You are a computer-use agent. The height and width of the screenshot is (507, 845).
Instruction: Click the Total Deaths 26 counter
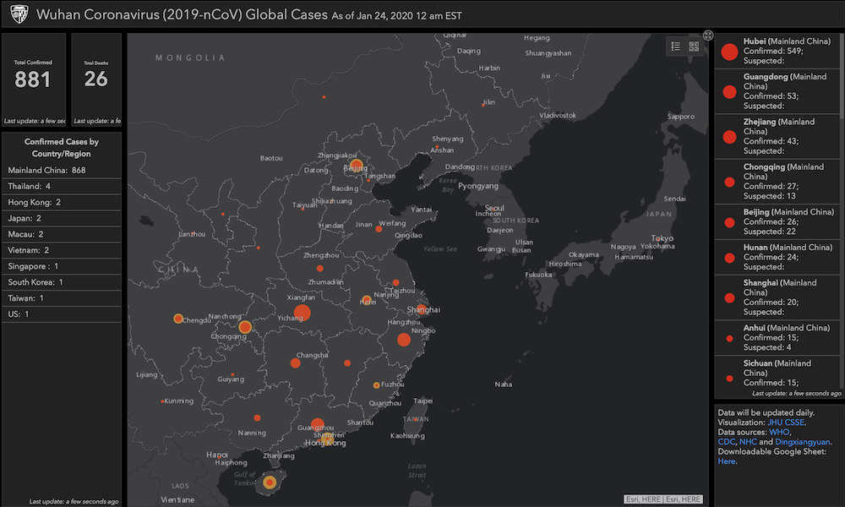coord(96,79)
